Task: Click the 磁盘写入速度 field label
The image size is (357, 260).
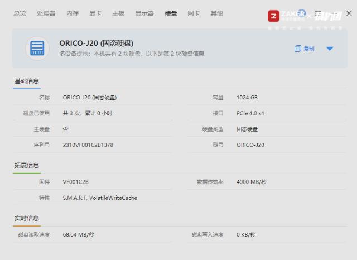Action: tap(208, 234)
